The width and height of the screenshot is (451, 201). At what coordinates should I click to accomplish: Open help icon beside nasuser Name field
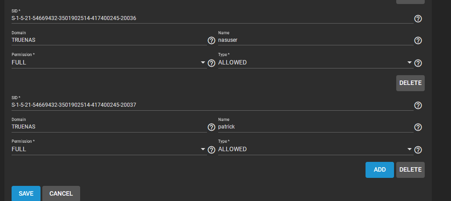click(418, 40)
